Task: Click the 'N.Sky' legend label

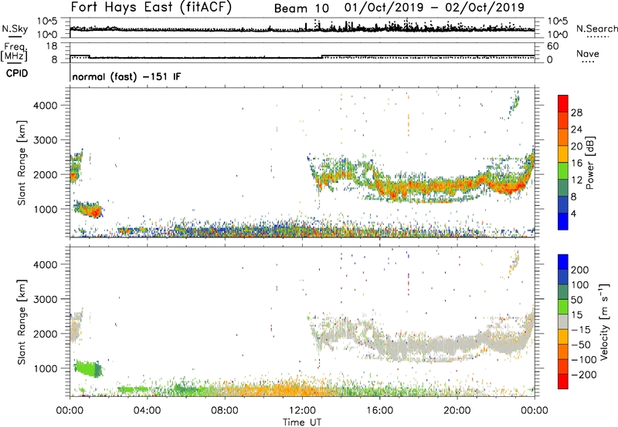Action: coord(15,29)
